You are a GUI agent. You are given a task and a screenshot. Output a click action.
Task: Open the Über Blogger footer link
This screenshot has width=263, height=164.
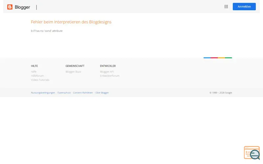pos(102,93)
